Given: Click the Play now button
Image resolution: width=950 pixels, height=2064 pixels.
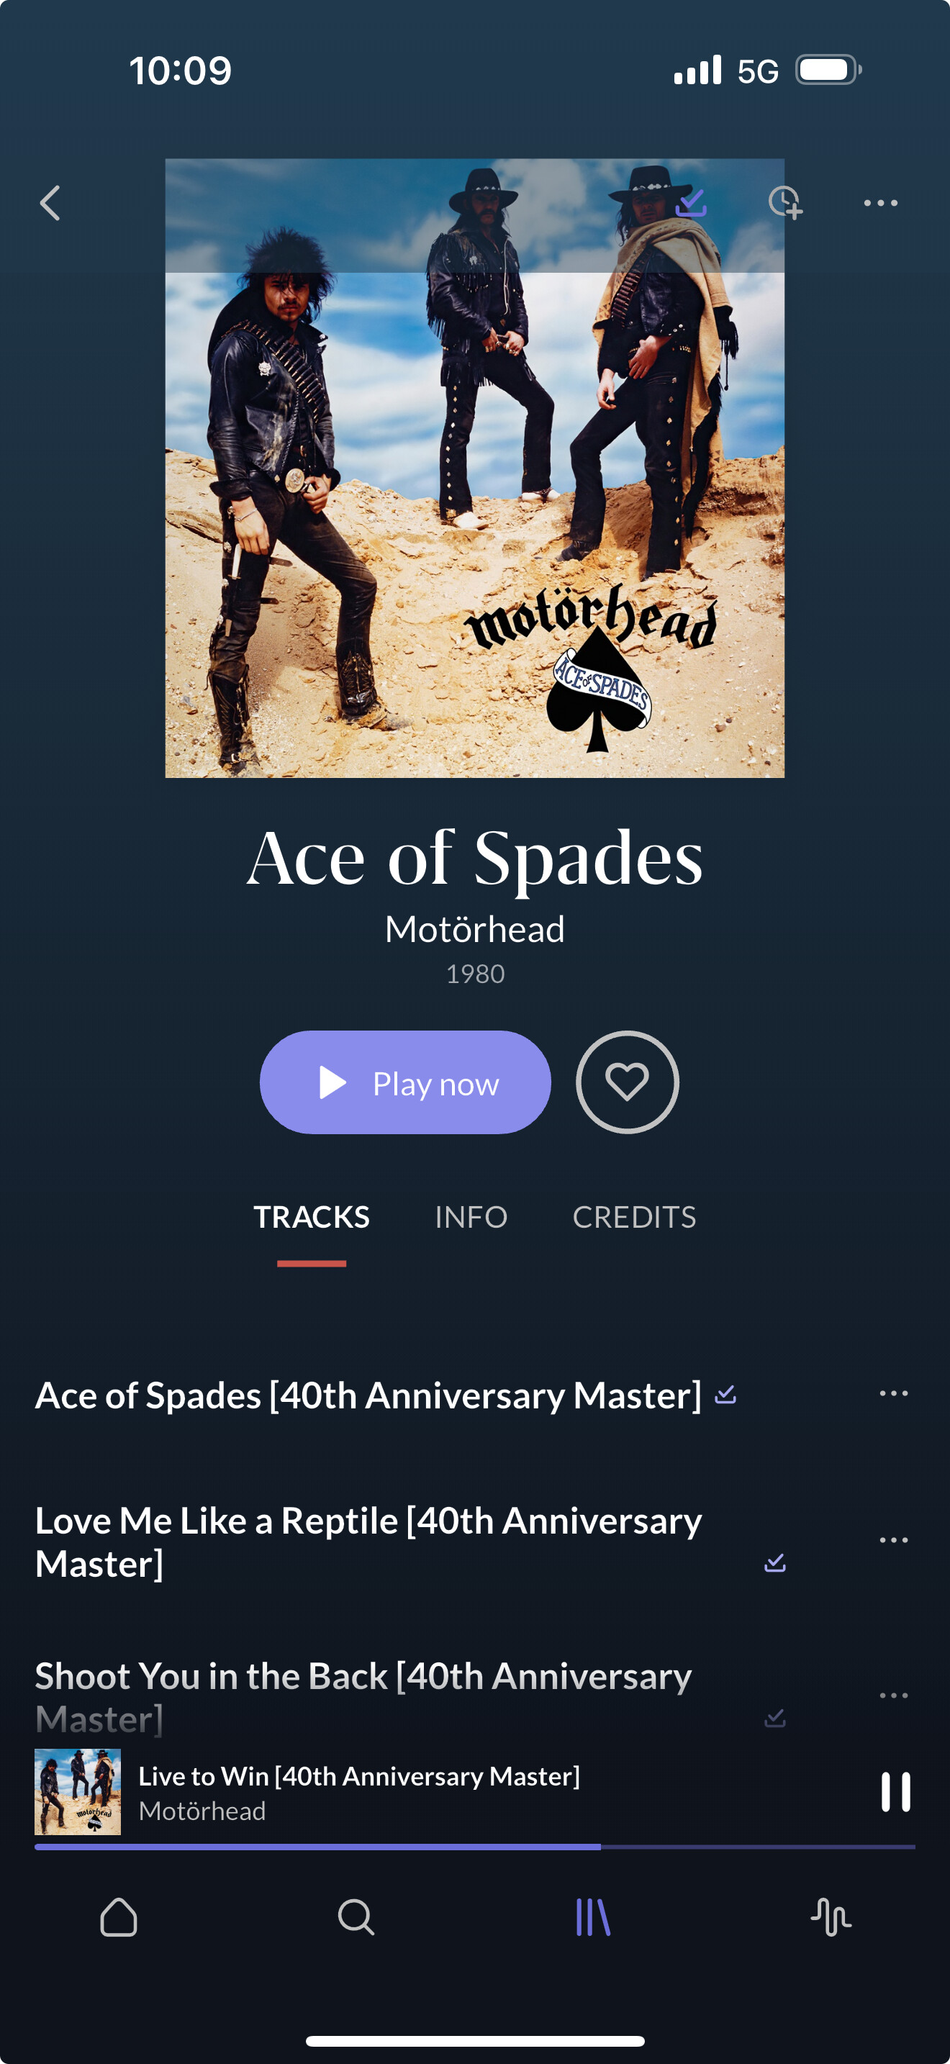Looking at the screenshot, I should tap(405, 1082).
